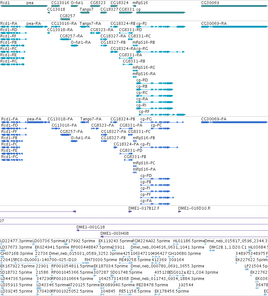Click the CG13018 gene label
The height and width of the screenshot is (296, 268).
(x=56, y=9)
